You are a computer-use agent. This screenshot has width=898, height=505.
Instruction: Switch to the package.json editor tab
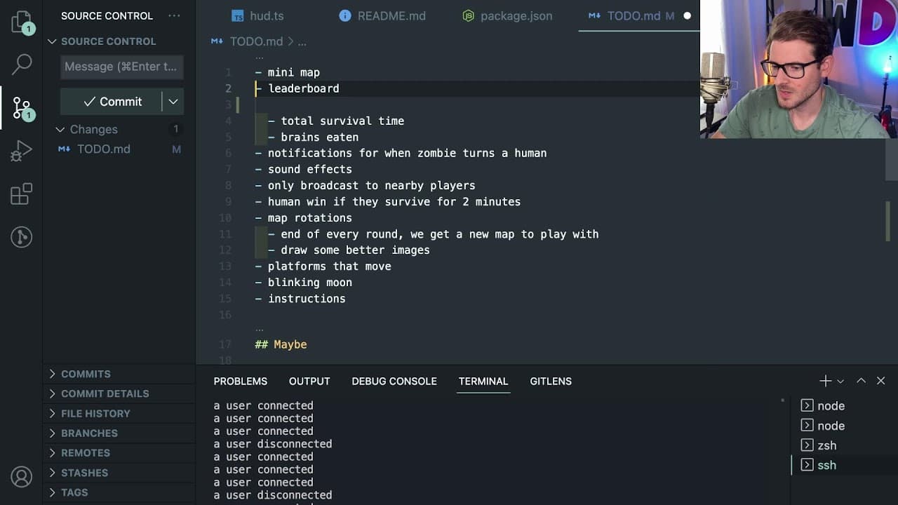coord(507,15)
